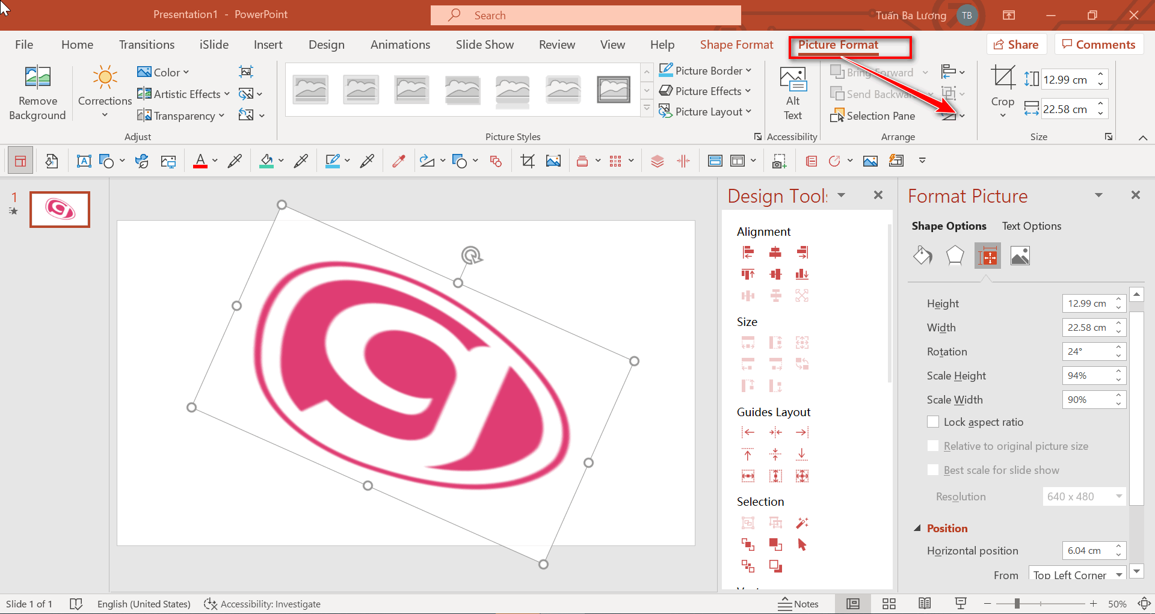The image size is (1155, 614).
Task: Click the Share button
Action: (x=1016, y=45)
